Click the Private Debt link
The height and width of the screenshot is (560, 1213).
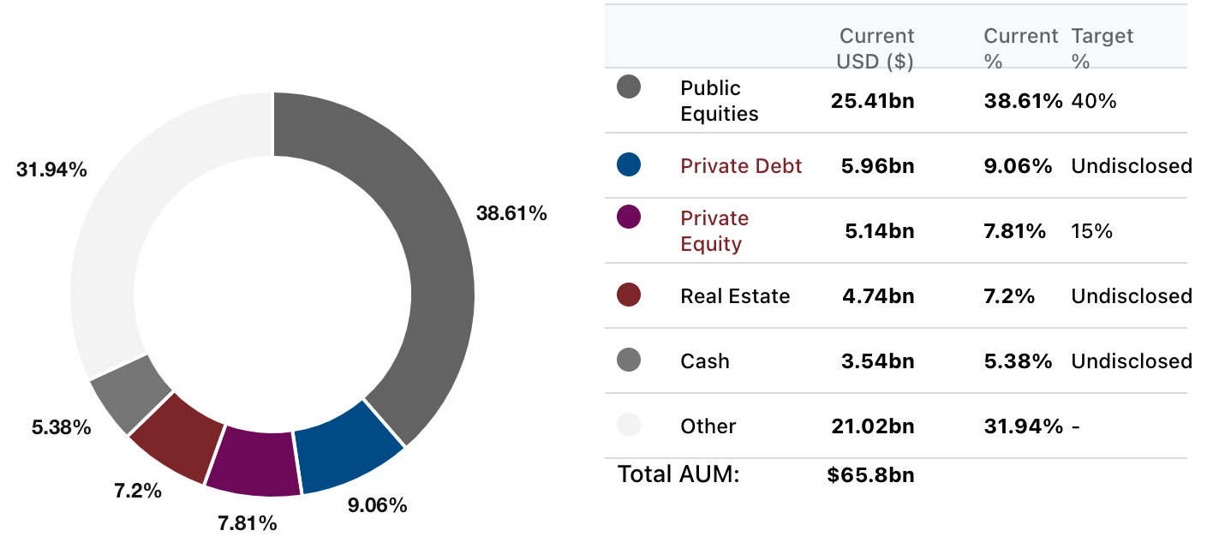741,166
